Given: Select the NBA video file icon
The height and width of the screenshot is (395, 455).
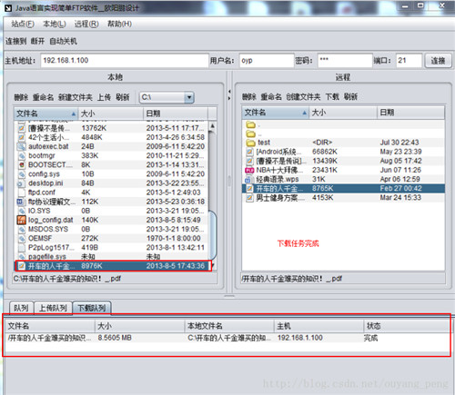Looking at the screenshot, I should (249, 170).
